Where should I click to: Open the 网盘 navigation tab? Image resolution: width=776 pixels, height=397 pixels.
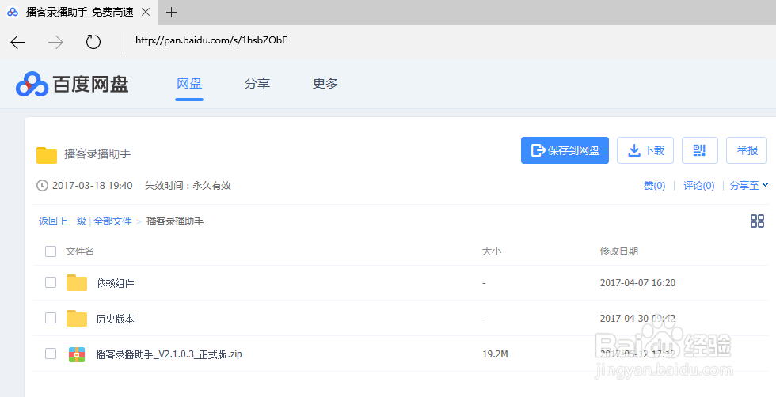pos(189,84)
